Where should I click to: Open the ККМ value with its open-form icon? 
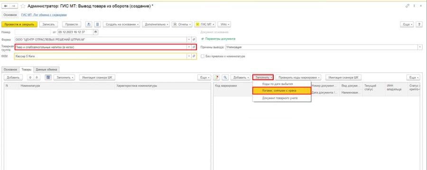coord(194,56)
